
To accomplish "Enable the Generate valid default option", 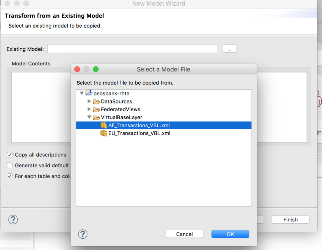I will tap(9, 165).
